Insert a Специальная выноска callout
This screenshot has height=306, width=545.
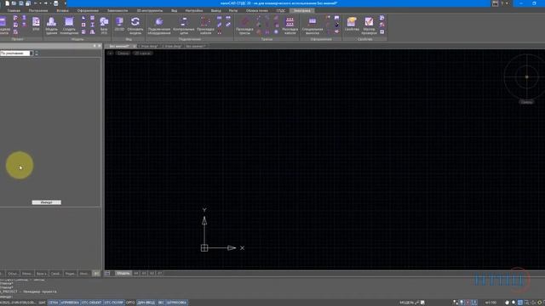coord(313,25)
